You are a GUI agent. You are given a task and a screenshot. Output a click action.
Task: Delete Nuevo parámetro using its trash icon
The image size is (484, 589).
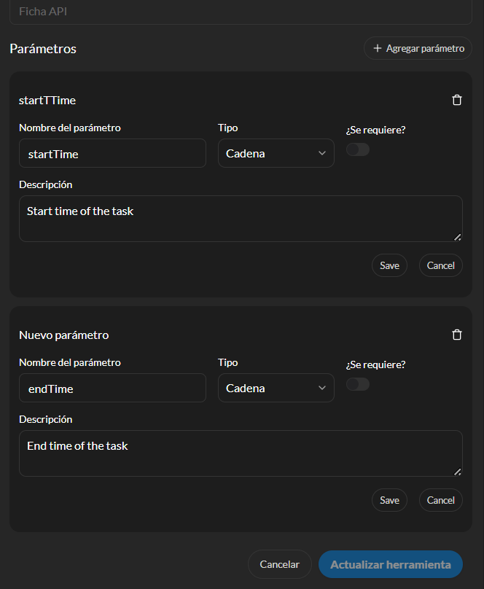[x=456, y=335]
